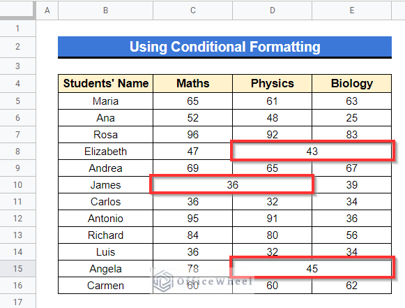Select row 10 header
405x308 pixels.
(17, 185)
